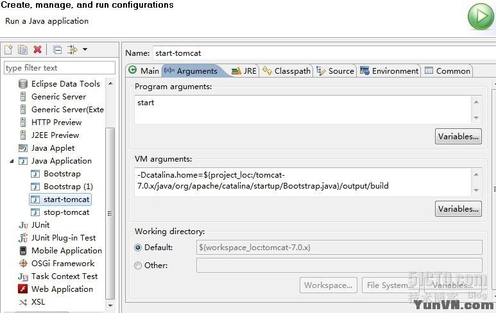The image size is (496, 313).
Task: Select Java Applet icon
Action: [23, 148]
